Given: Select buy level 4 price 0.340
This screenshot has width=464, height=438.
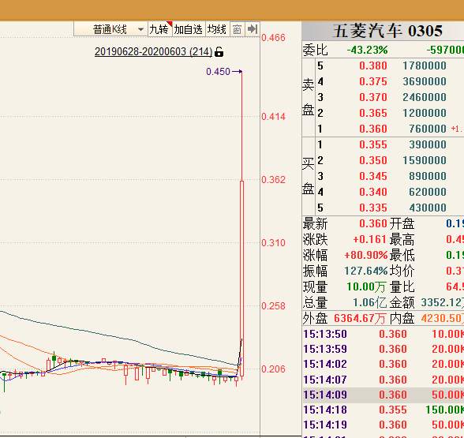Looking at the screenshot, I should coord(372,192).
